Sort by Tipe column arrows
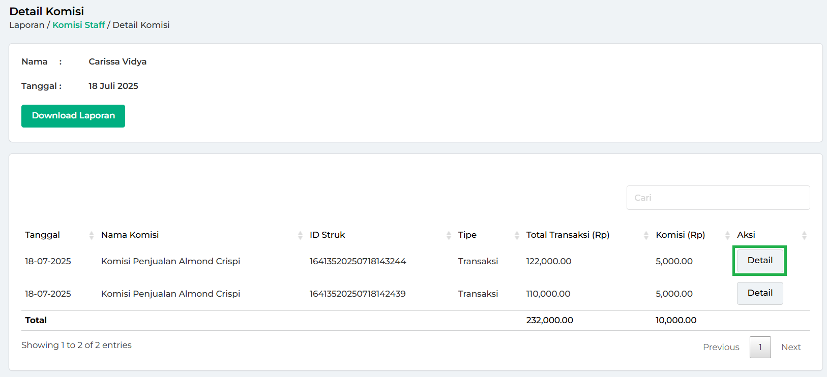This screenshot has height=377, width=827. (x=517, y=235)
